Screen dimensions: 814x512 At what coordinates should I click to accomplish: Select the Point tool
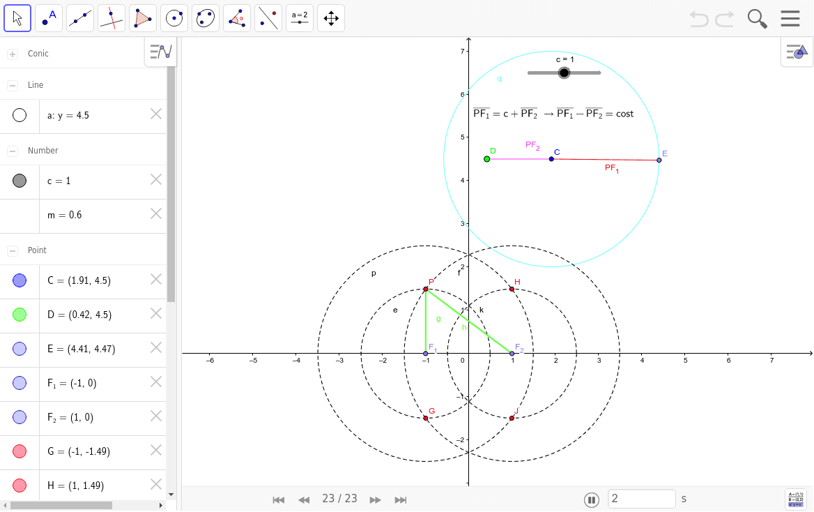point(49,18)
